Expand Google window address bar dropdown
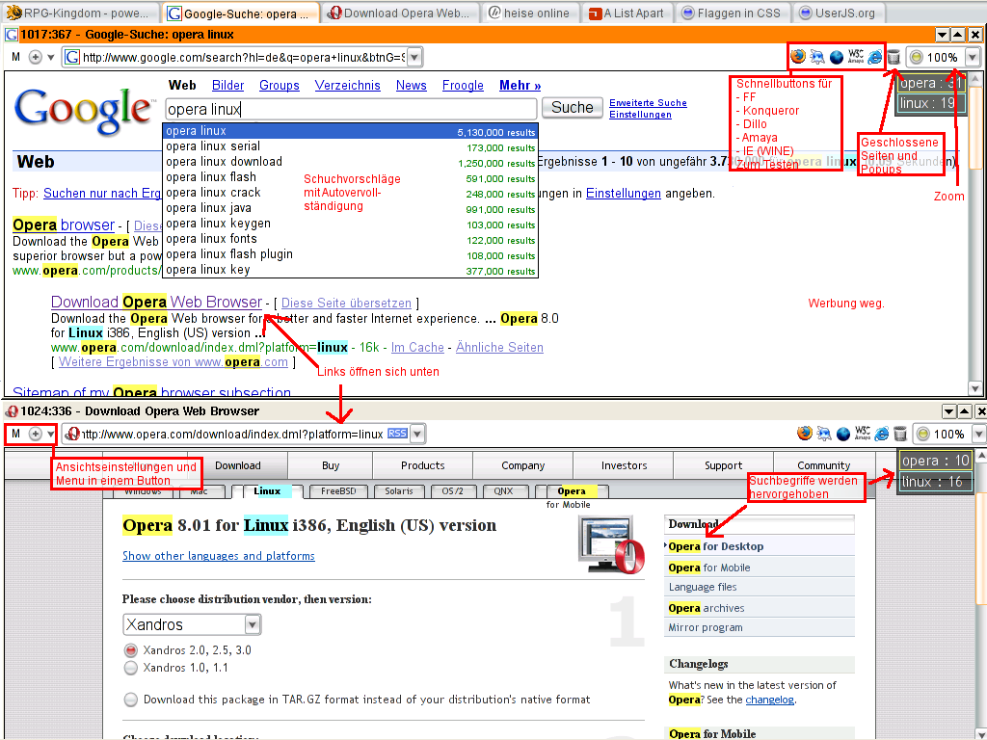 (414, 57)
